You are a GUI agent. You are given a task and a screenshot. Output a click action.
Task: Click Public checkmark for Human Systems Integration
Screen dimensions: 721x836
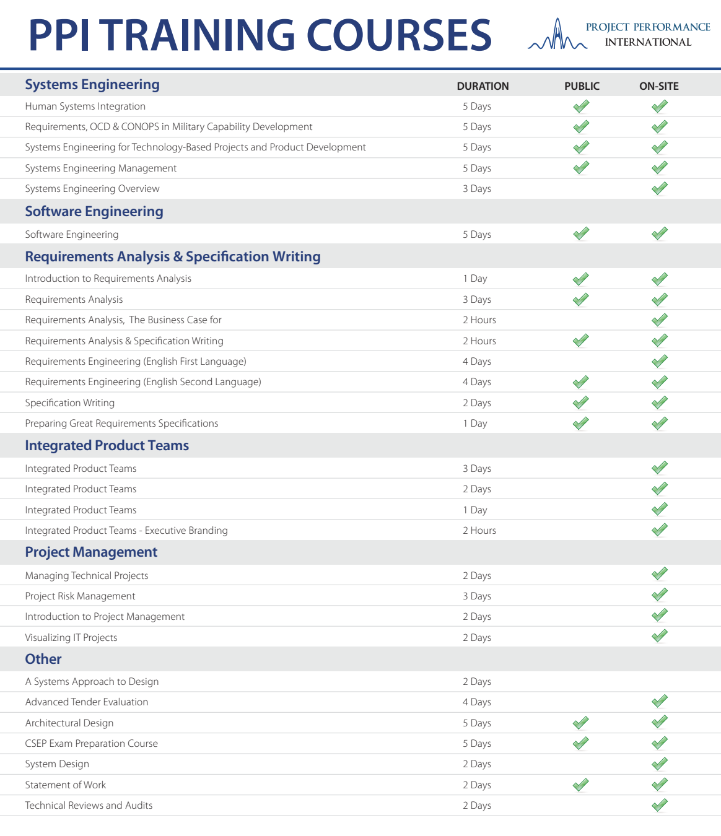581,107
